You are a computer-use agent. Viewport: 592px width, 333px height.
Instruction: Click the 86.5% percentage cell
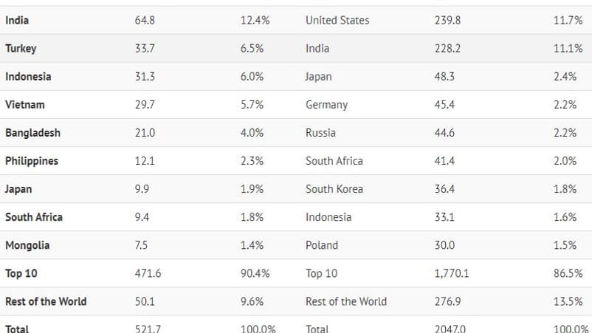[x=568, y=273]
